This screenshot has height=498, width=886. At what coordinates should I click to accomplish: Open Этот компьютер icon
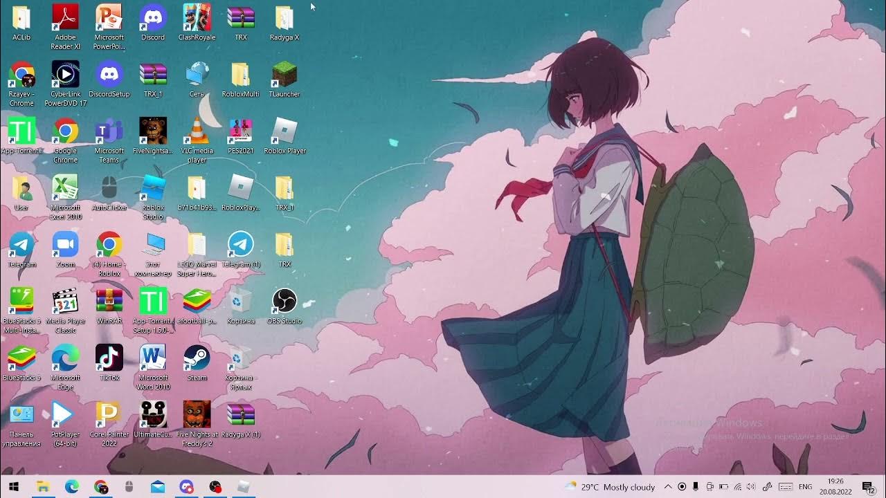click(x=153, y=255)
